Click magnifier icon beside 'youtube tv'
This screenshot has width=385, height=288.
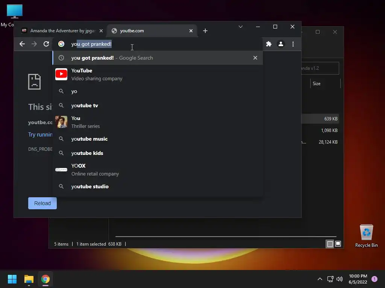[61, 105]
